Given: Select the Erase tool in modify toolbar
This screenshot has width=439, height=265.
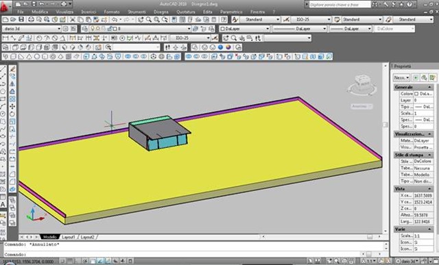Looking at the screenshot, I should 12,68.
